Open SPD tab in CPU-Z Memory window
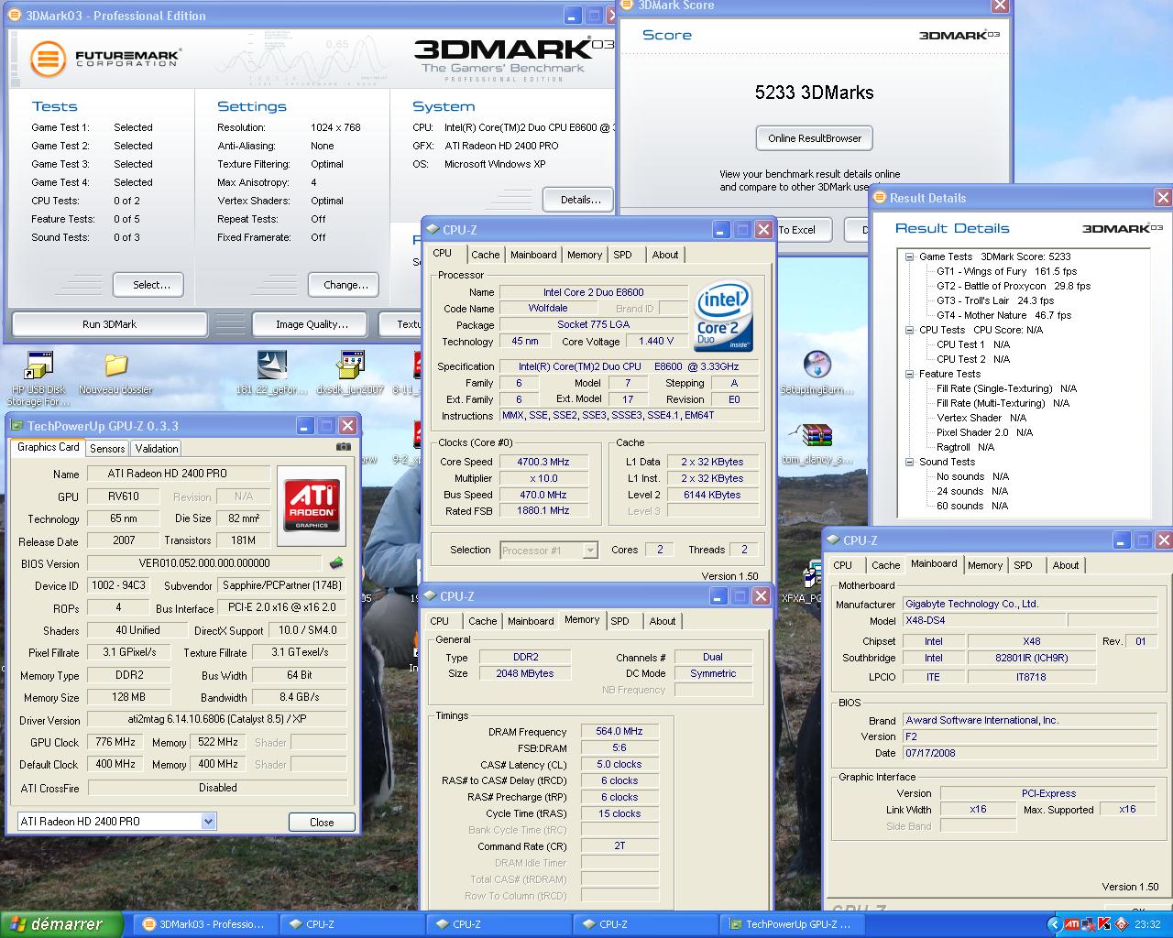1173x938 pixels. 620,621
